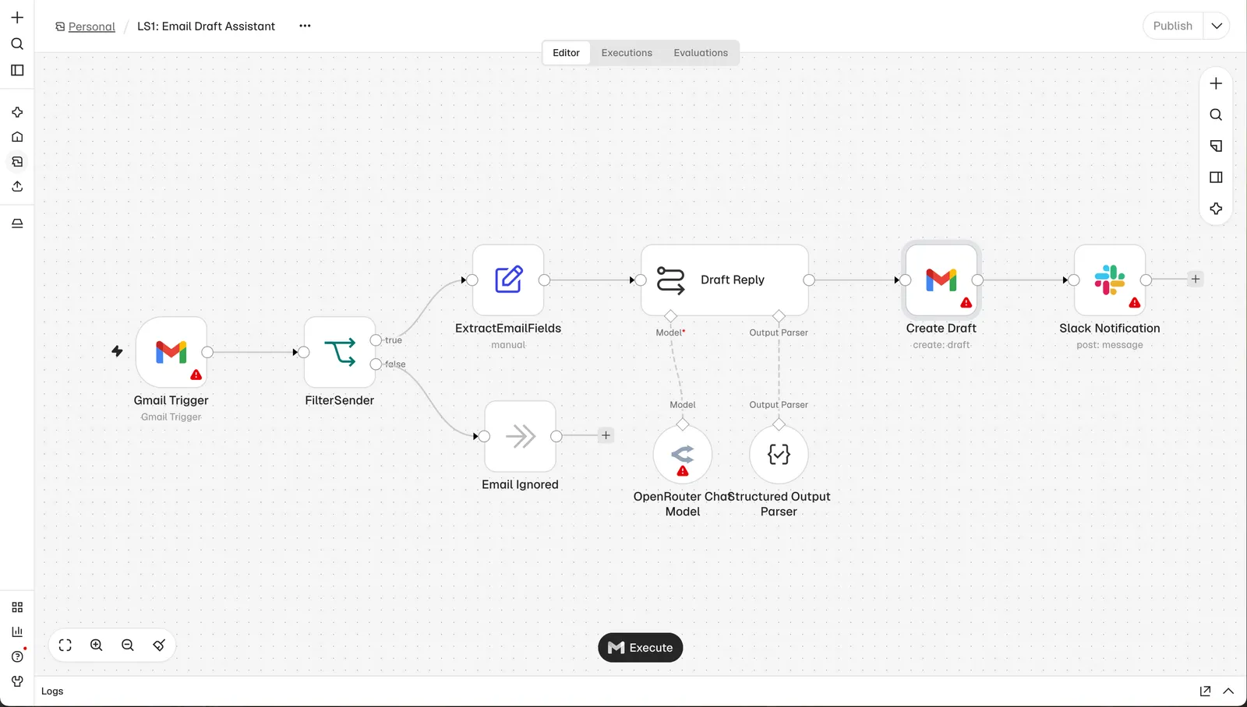Screen dimensions: 1247x707
Task: Click the Draft Reply Output Parser diamond connector
Action: click(779, 316)
